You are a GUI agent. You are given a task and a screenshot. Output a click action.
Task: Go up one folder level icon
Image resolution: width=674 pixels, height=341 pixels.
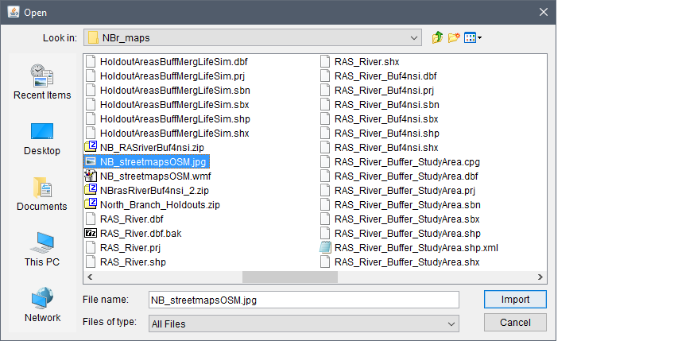click(x=438, y=38)
